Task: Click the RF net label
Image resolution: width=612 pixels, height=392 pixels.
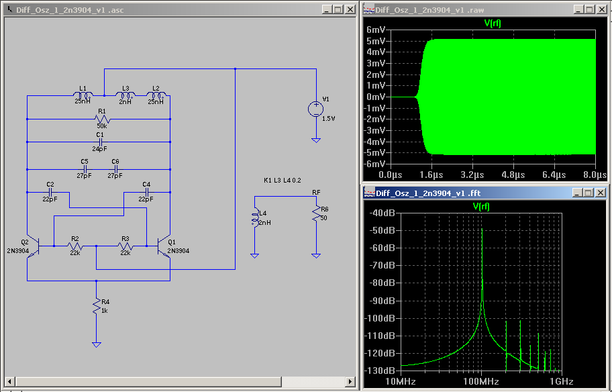Action: 316,193
